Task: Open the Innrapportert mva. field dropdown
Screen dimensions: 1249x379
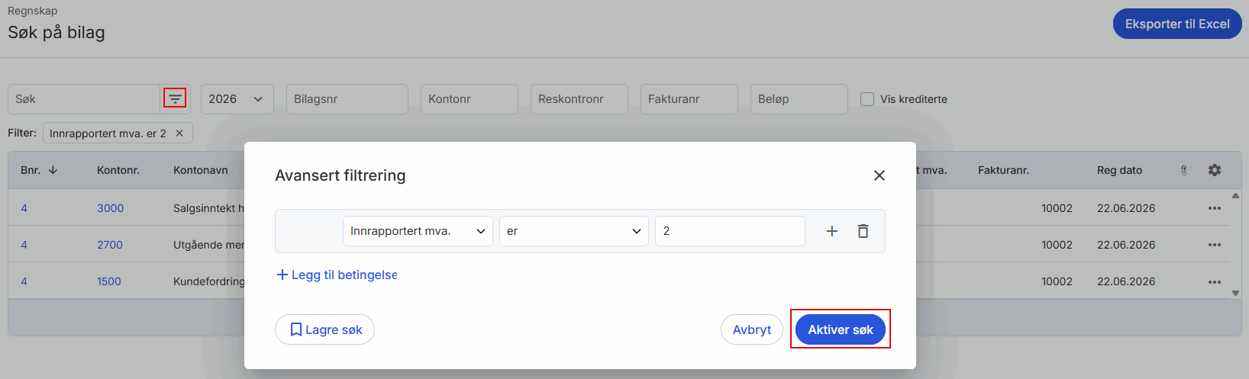Action: tap(418, 231)
